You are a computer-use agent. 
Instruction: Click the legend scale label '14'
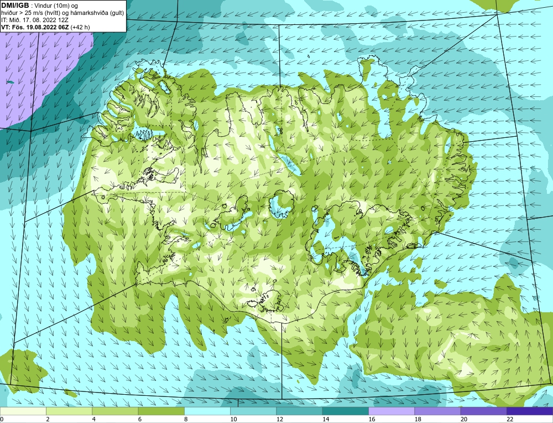tap(325, 419)
